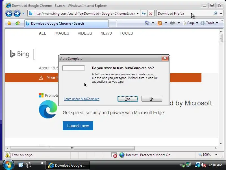Click the Add to Favorites icon

tap(18, 23)
